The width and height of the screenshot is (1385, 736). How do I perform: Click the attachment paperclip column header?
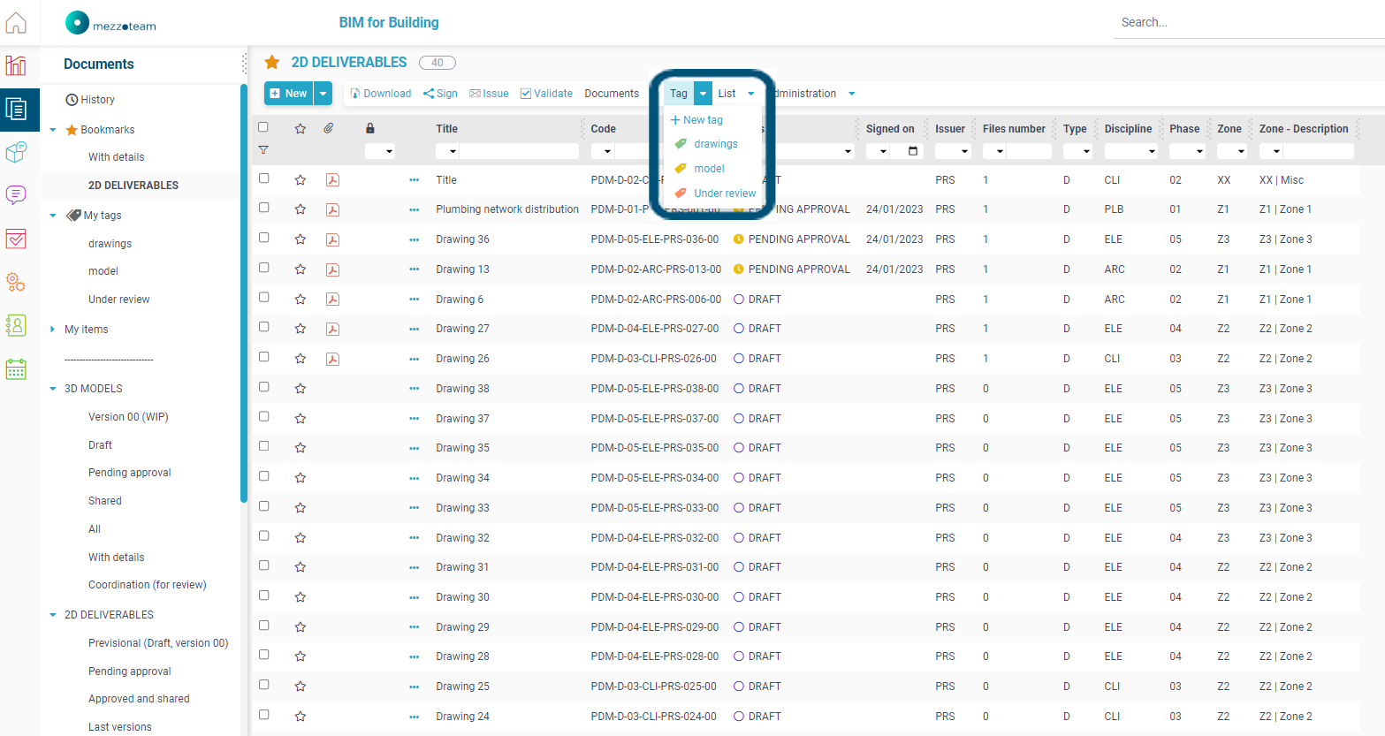329,128
